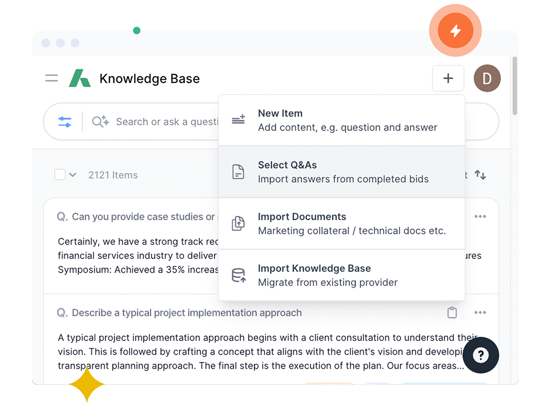Click the orange lightning bolt icon
Viewport: 551px width, 413px height.
455,30
